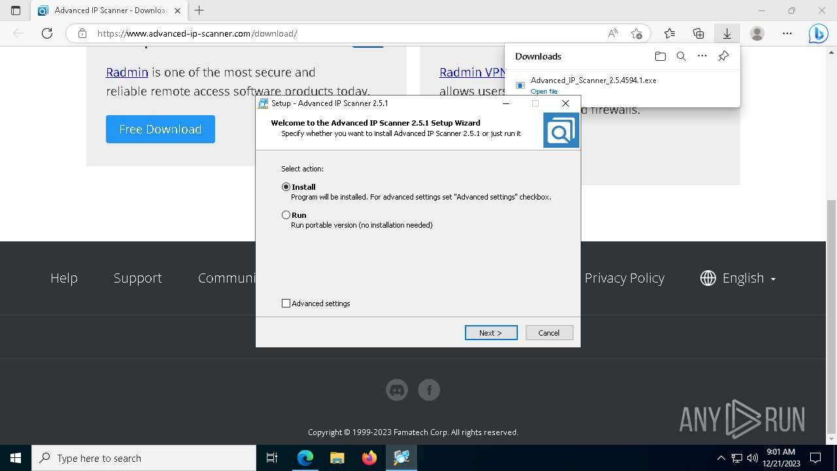
Task: Click the taskbar search box
Action: point(144,458)
